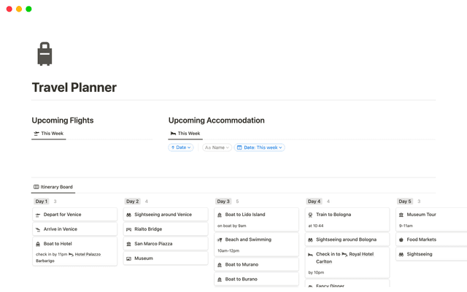The image size is (467, 292).
Task: Click the Day 3 column header
Action: pos(223,201)
